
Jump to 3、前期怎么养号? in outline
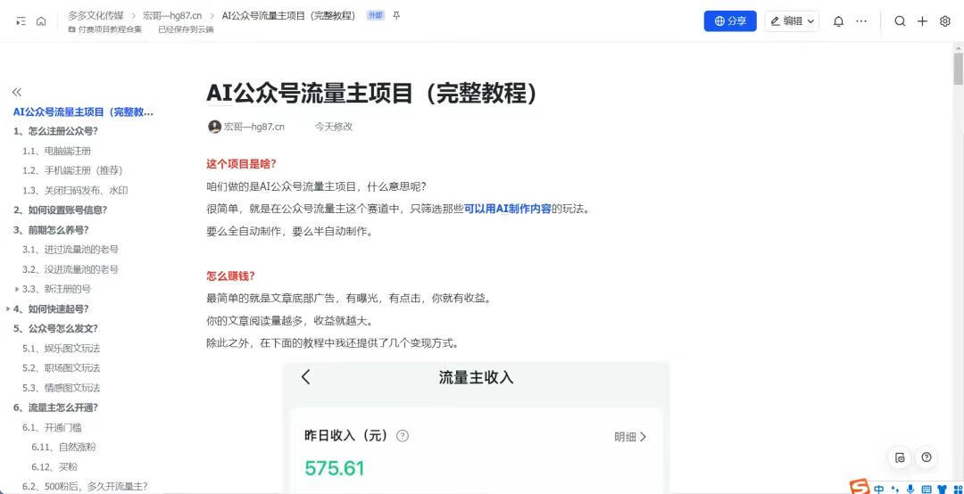coord(51,230)
